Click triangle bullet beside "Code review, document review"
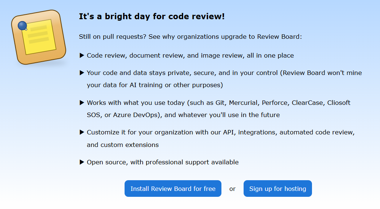The image size is (380, 209). [x=82, y=55]
